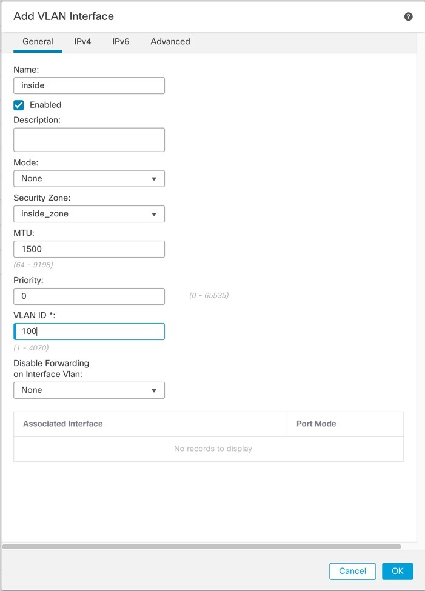
Task: Click the Associated Interface column header
Action: click(62, 424)
